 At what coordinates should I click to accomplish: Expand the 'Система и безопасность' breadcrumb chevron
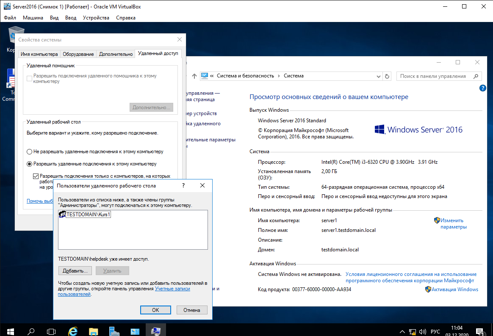(x=279, y=76)
